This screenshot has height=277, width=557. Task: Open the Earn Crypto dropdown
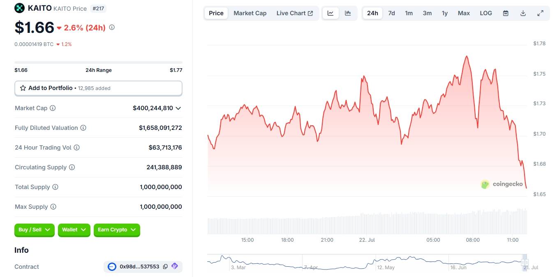pyautogui.click(x=117, y=230)
